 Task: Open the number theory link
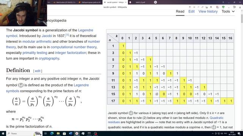pos(94,42)
